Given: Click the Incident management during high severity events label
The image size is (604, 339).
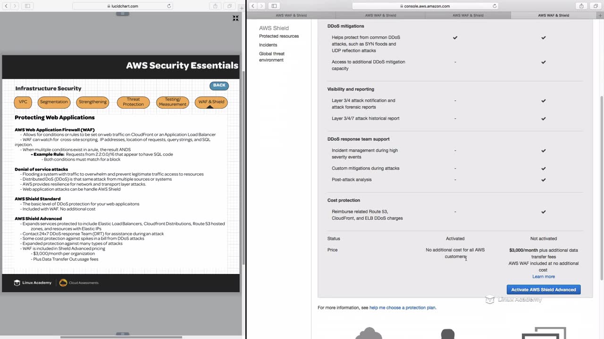Looking at the screenshot, I should coord(365,154).
